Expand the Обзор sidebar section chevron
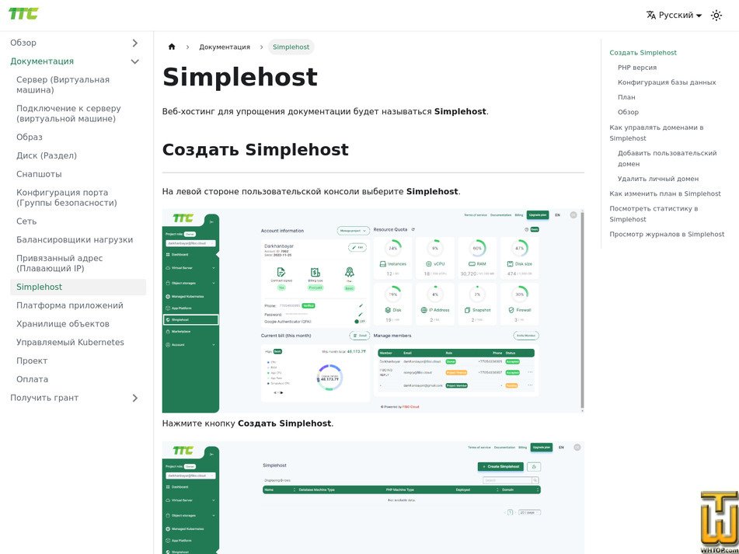The image size is (739, 554). click(134, 43)
